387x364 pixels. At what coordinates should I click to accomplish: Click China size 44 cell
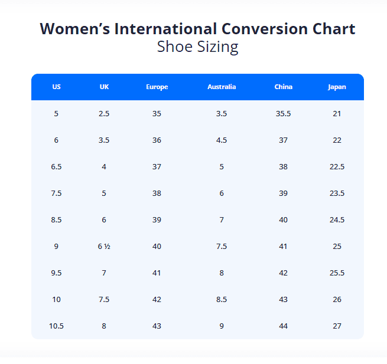pyautogui.click(x=283, y=326)
